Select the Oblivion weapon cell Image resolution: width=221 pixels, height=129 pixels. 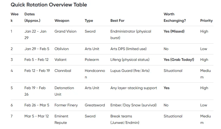point(62,49)
